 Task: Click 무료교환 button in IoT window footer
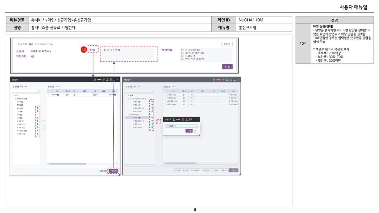pyautogui.click(x=185, y=170)
